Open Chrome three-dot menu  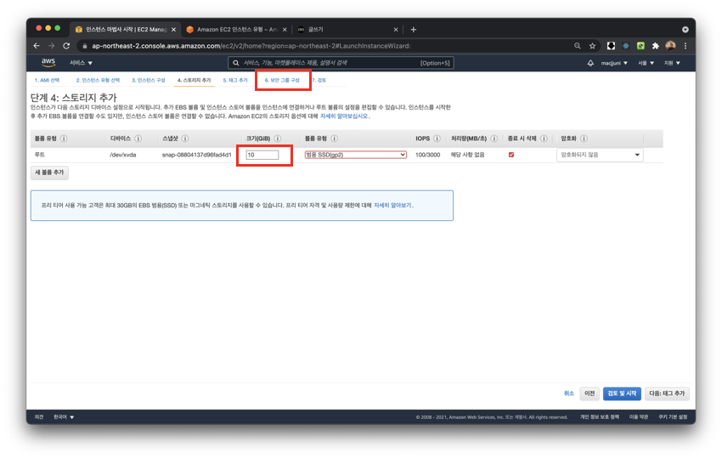(x=685, y=46)
